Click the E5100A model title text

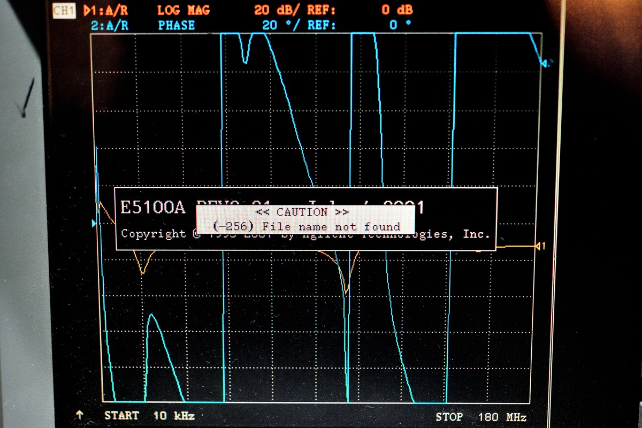(152, 207)
